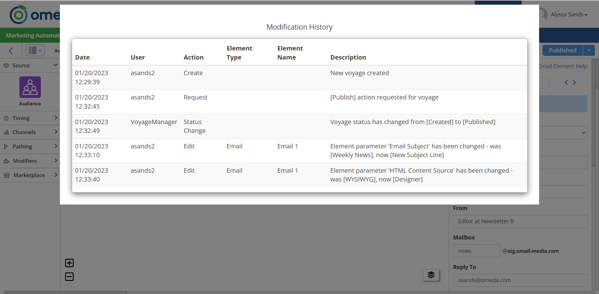Click the zoom in plus icon
The image size is (599, 294).
click(x=69, y=263)
